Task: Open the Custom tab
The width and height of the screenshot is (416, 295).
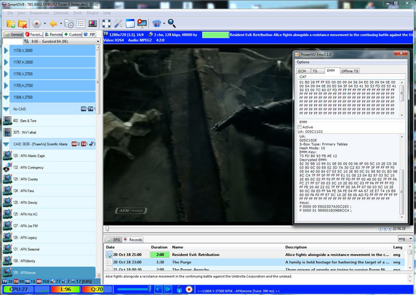Action: [72, 34]
